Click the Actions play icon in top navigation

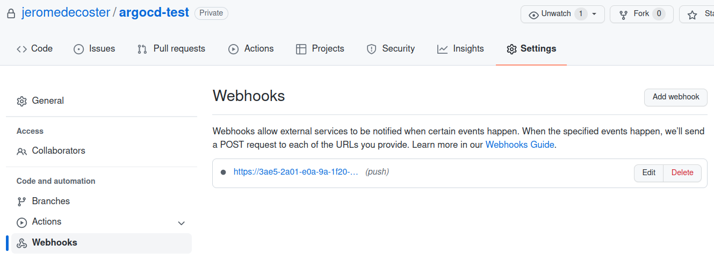(x=233, y=49)
